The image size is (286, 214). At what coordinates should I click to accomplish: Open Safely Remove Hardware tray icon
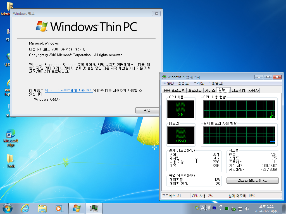pyautogui.click(x=233, y=208)
